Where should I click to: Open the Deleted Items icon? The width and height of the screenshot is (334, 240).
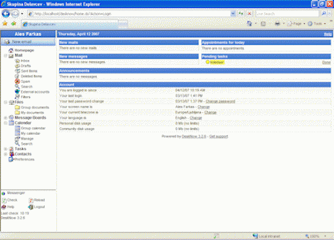click(17, 76)
